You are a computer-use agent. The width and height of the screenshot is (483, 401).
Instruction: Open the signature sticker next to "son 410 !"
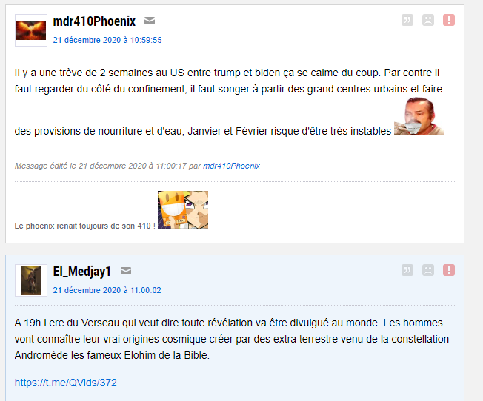pos(183,209)
